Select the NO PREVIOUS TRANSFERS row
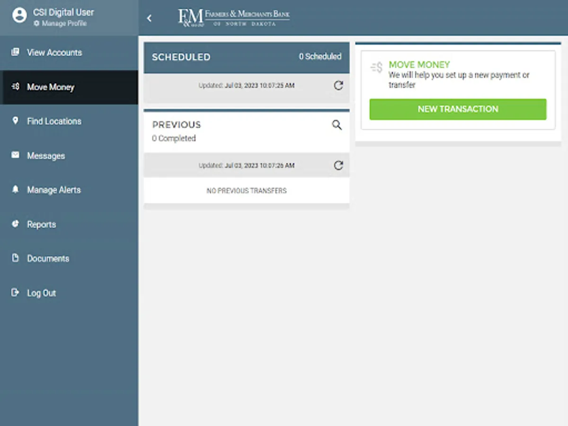 [x=246, y=190]
